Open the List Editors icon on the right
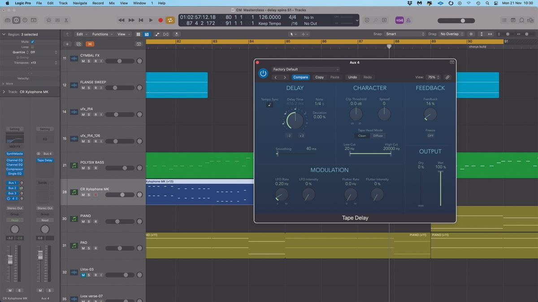The width and height of the screenshot is (538, 302). (x=504, y=20)
